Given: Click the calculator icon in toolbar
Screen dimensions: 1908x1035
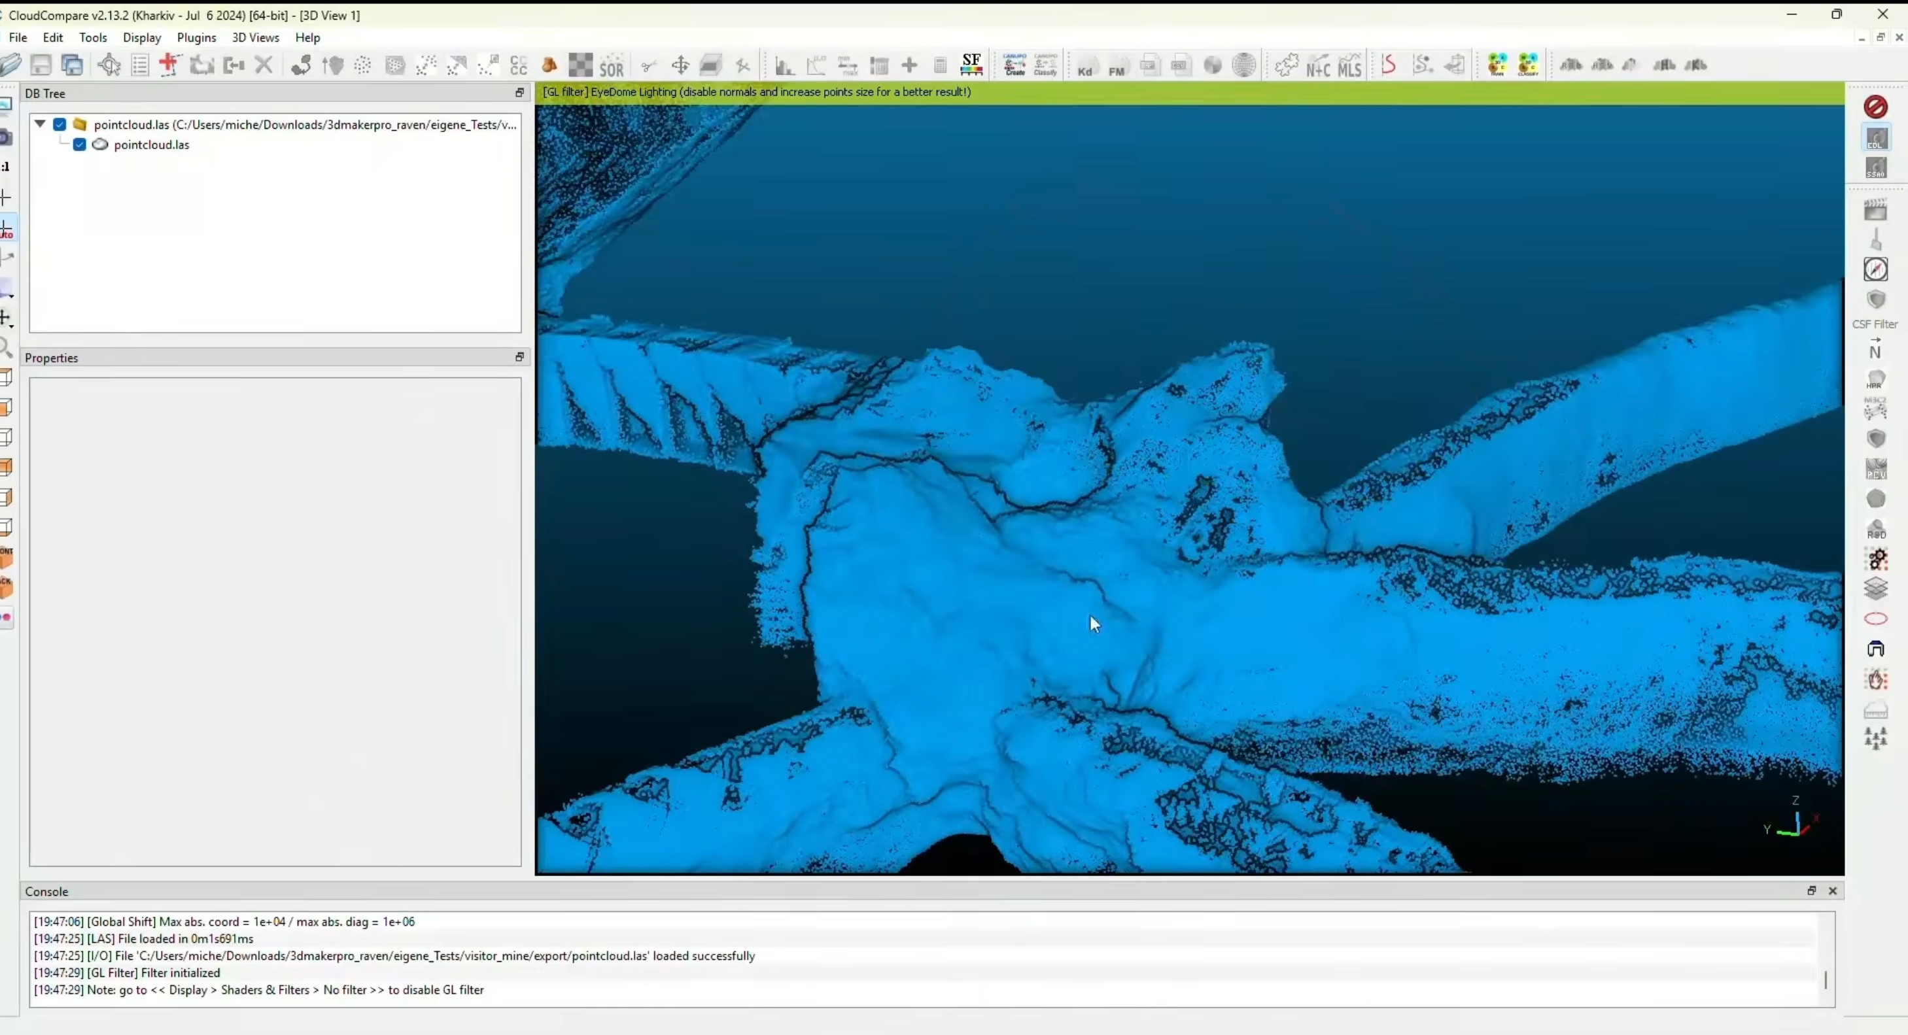Looking at the screenshot, I should click(x=941, y=65).
